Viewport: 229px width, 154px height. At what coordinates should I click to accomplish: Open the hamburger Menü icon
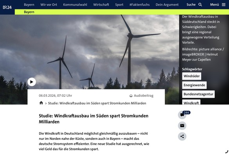click(224, 5)
